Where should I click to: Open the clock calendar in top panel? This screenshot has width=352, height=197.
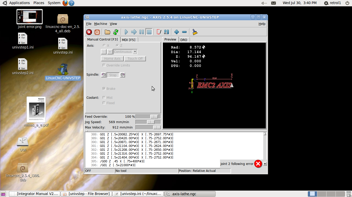pos(300,3)
